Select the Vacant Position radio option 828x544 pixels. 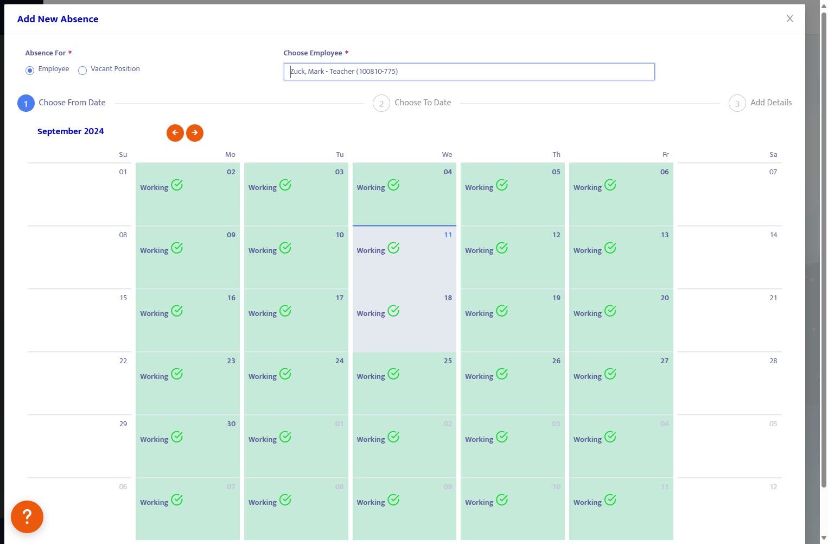pyautogui.click(x=82, y=70)
